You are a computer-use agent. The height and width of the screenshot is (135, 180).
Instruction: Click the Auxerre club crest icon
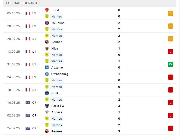(x=47, y=67)
